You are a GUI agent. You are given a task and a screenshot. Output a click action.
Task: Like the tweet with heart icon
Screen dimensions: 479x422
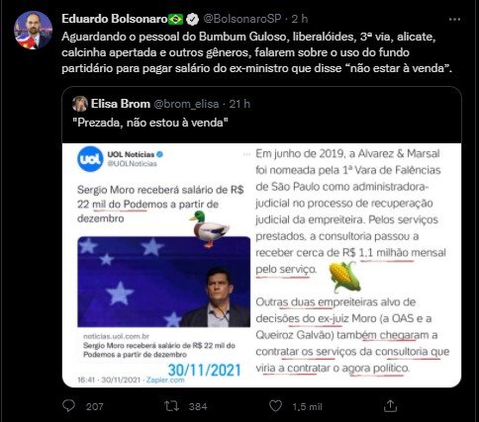[x=275, y=406]
